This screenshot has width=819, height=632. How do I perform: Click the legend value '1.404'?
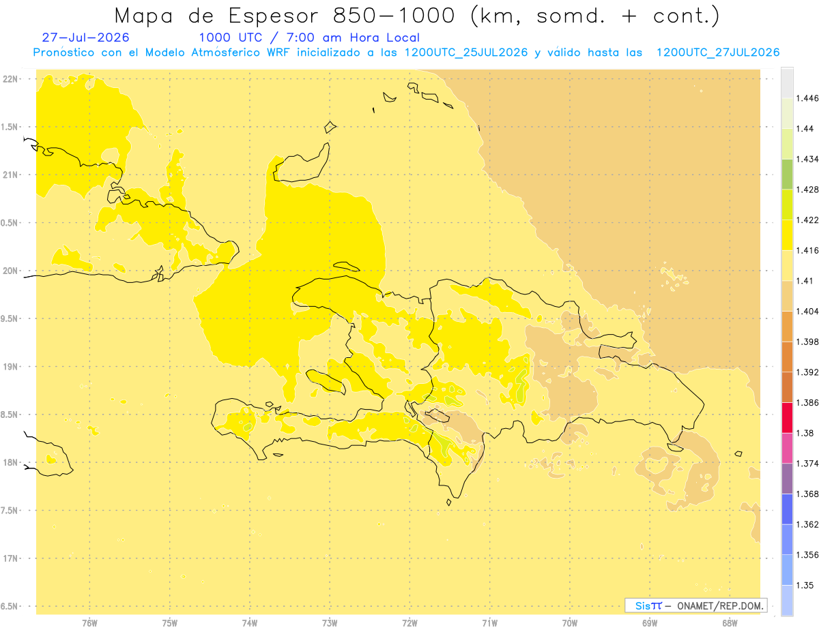tap(808, 311)
